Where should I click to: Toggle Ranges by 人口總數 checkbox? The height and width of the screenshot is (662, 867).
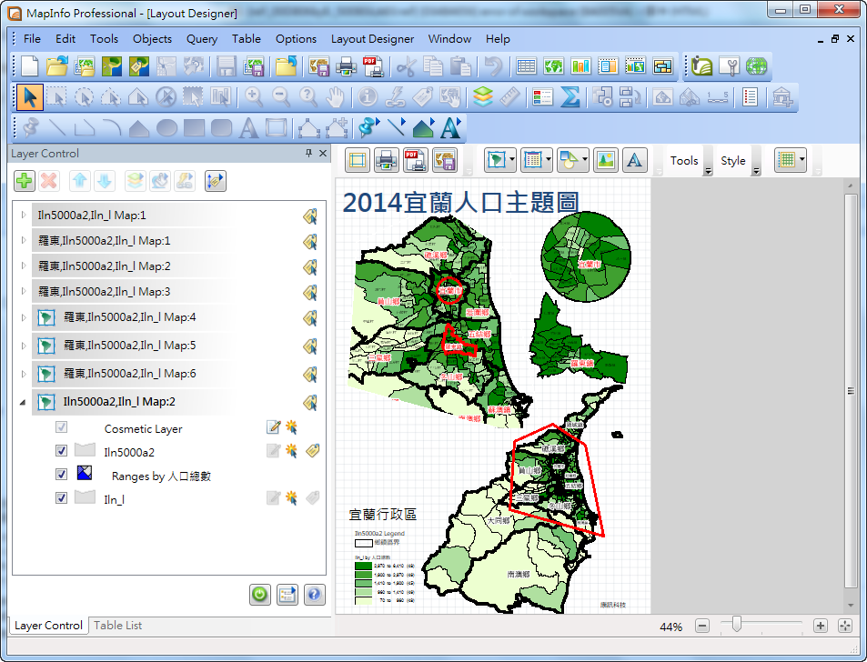pos(61,474)
